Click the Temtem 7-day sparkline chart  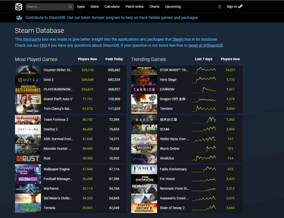pyautogui.click(x=204, y=109)
